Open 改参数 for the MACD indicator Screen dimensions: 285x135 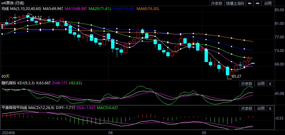coord(247,108)
